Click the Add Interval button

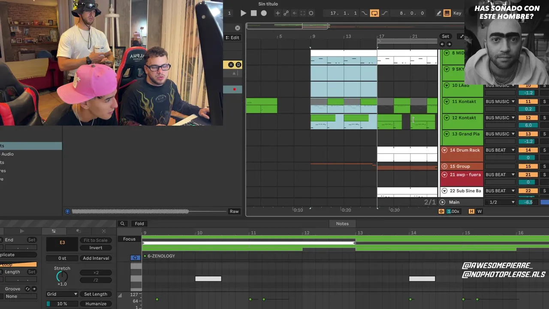[x=96, y=258]
